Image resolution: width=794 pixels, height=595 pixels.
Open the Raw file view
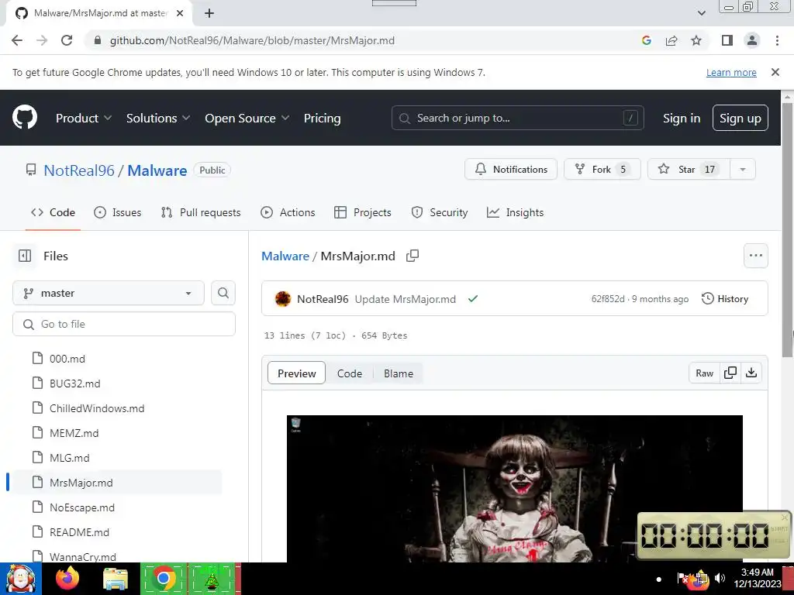pyautogui.click(x=704, y=373)
